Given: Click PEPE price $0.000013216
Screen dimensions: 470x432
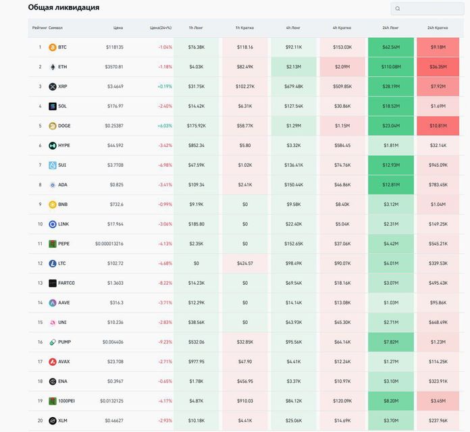Looking at the screenshot, I should click(109, 244).
